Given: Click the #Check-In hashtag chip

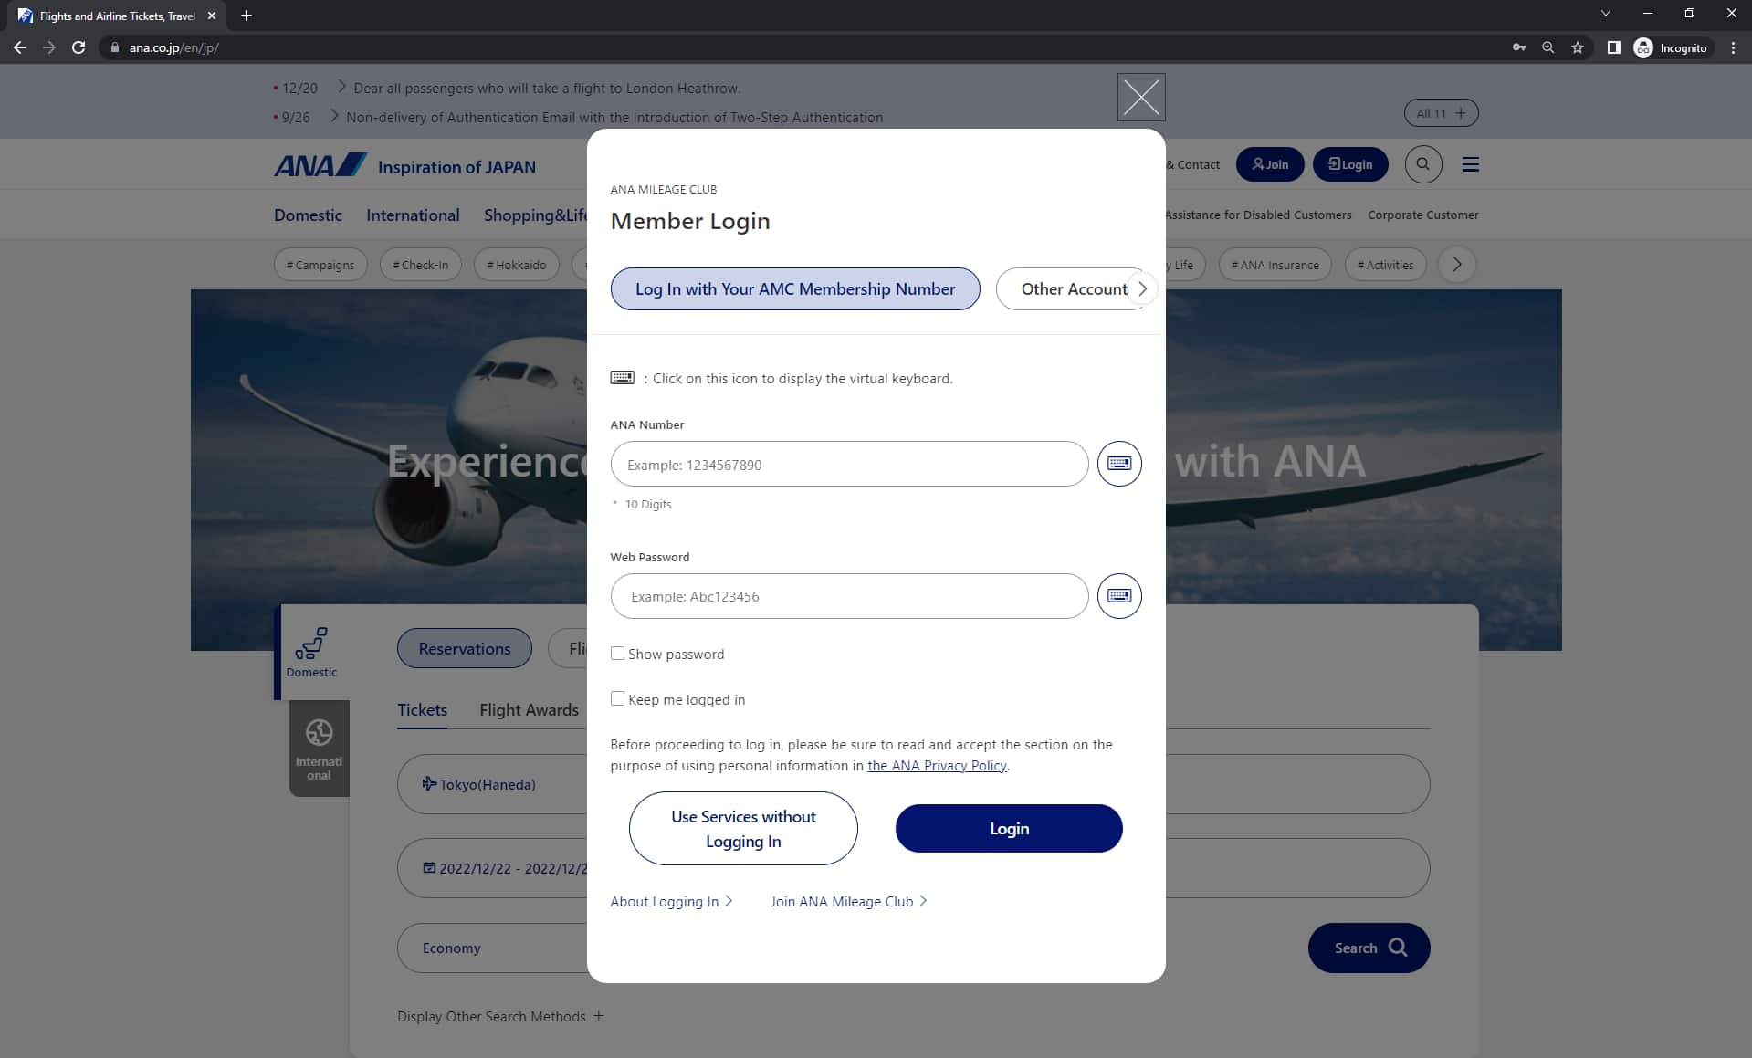Looking at the screenshot, I should coord(421,265).
